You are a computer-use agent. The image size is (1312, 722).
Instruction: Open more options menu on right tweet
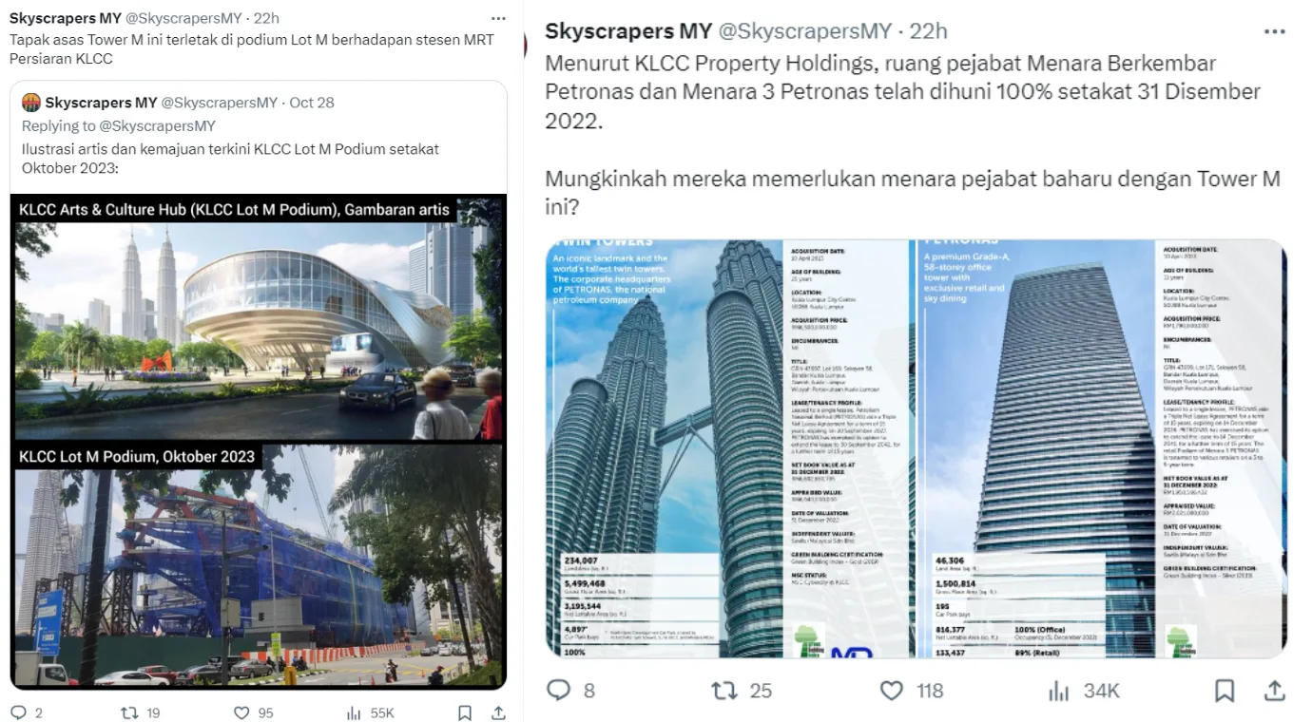pyautogui.click(x=1275, y=32)
